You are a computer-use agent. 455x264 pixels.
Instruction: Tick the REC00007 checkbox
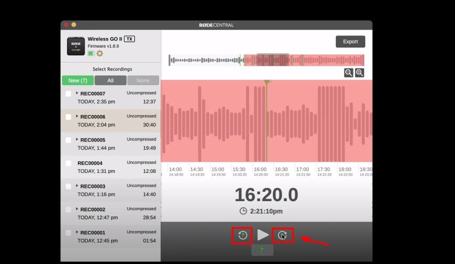click(x=68, y=94)
